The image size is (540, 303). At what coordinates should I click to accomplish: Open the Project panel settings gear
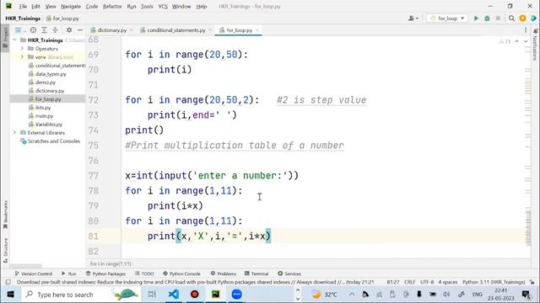click(69, 30)
